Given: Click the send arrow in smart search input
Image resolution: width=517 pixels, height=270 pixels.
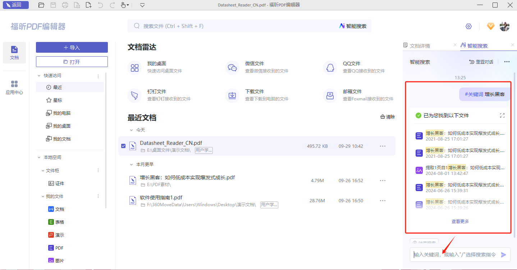Looking at the screenshot, I should point(504,255).
